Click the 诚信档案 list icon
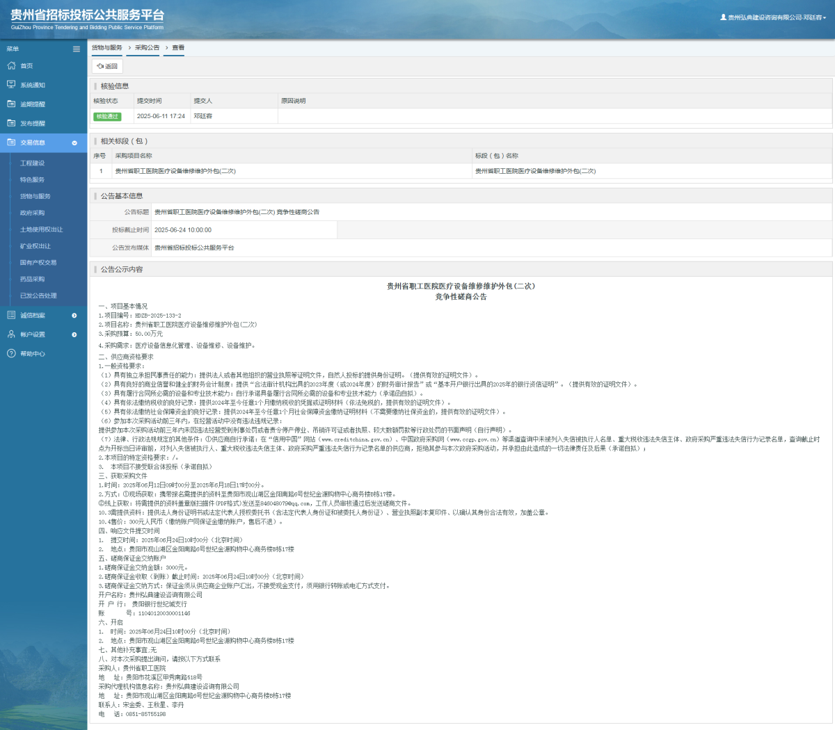Viewport: 835px width, 730px height. pos(11,315)
